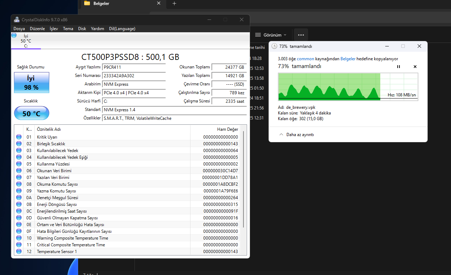Image resolution: width=451 pixels, height=275 pixels.
Task: Click raw value 000000030C14D7
Action: coord(221,171)
